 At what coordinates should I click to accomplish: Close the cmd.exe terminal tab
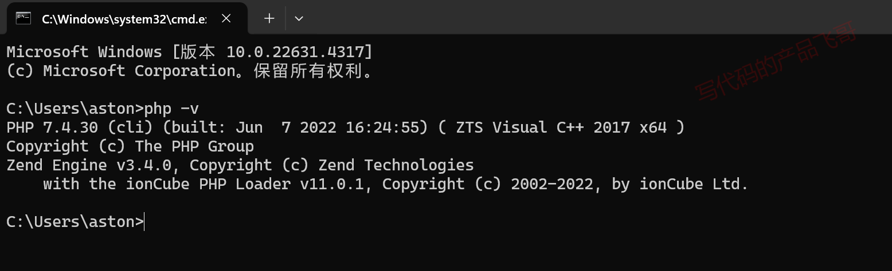click(226, 18)
